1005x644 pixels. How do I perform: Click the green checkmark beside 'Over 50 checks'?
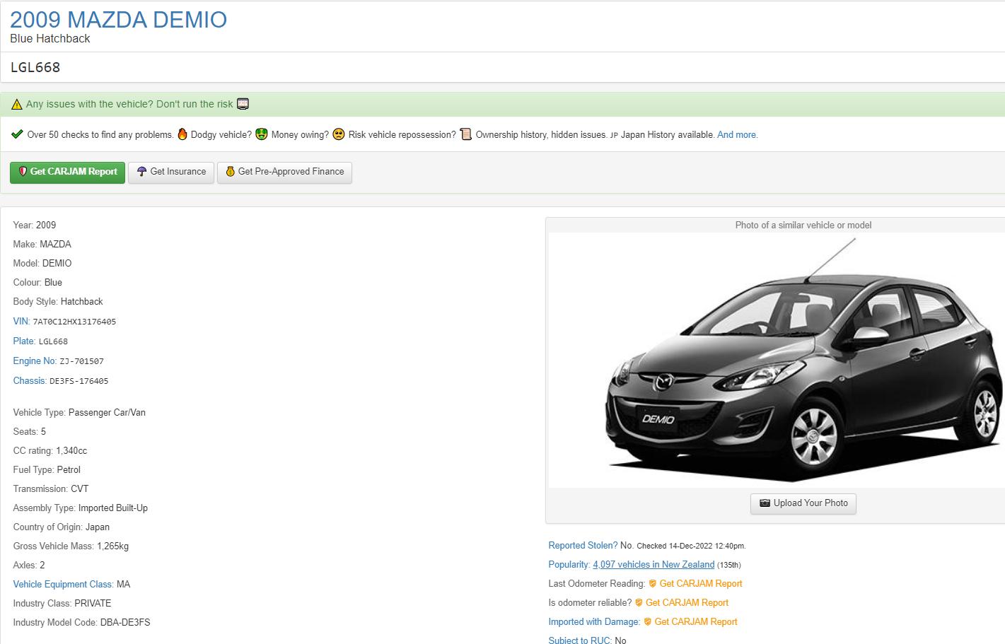coord(18,134)
